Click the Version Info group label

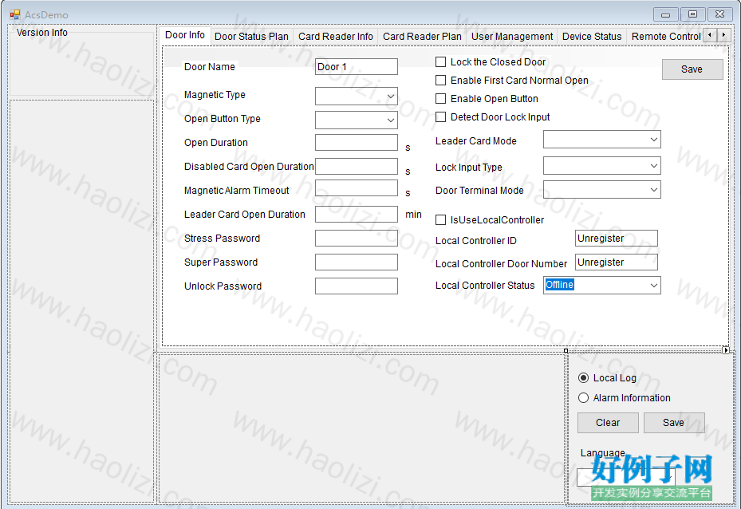coord(42,33)
